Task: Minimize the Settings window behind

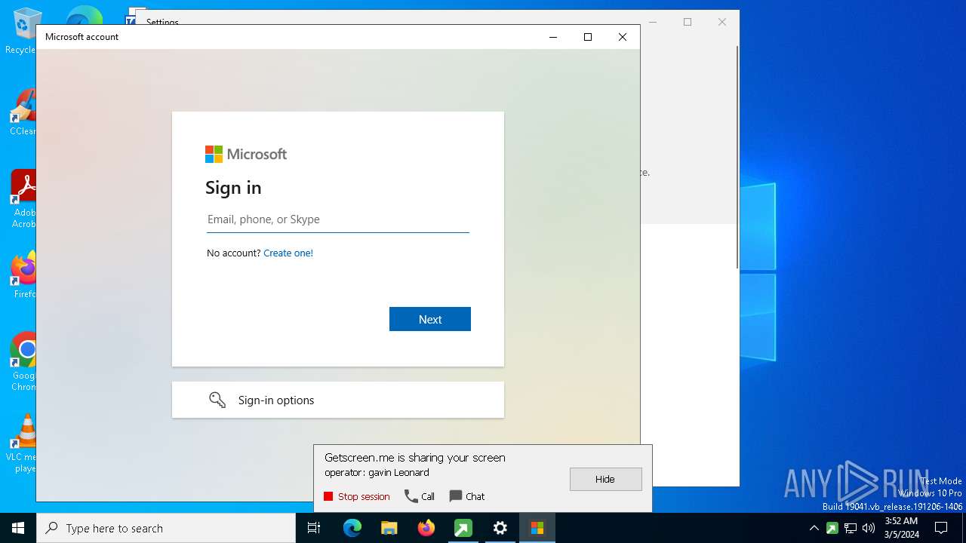Action: (x=654, y=22)
